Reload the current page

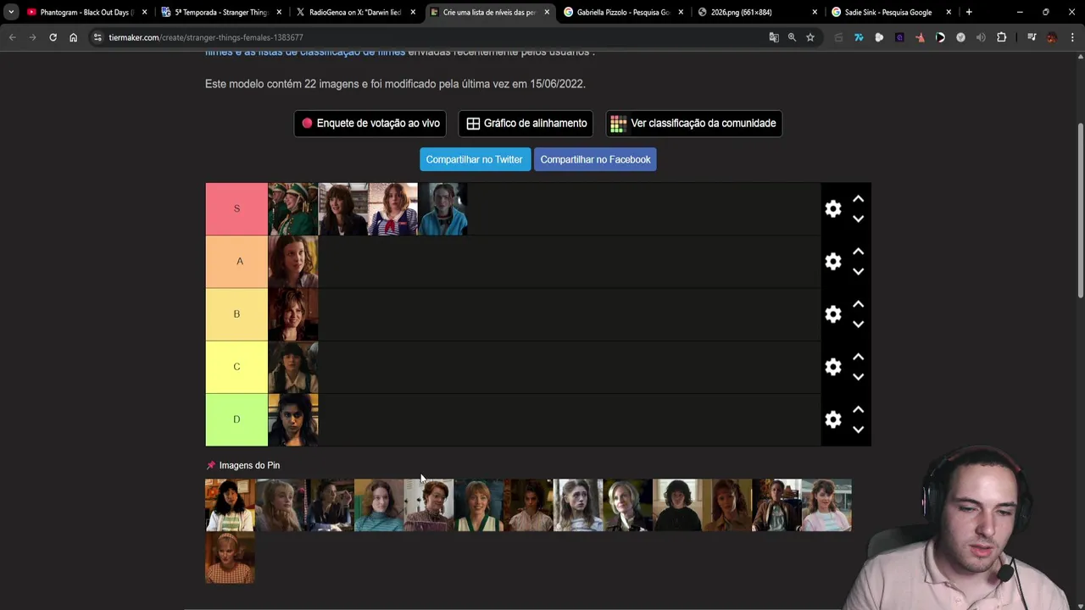point(53,37)
